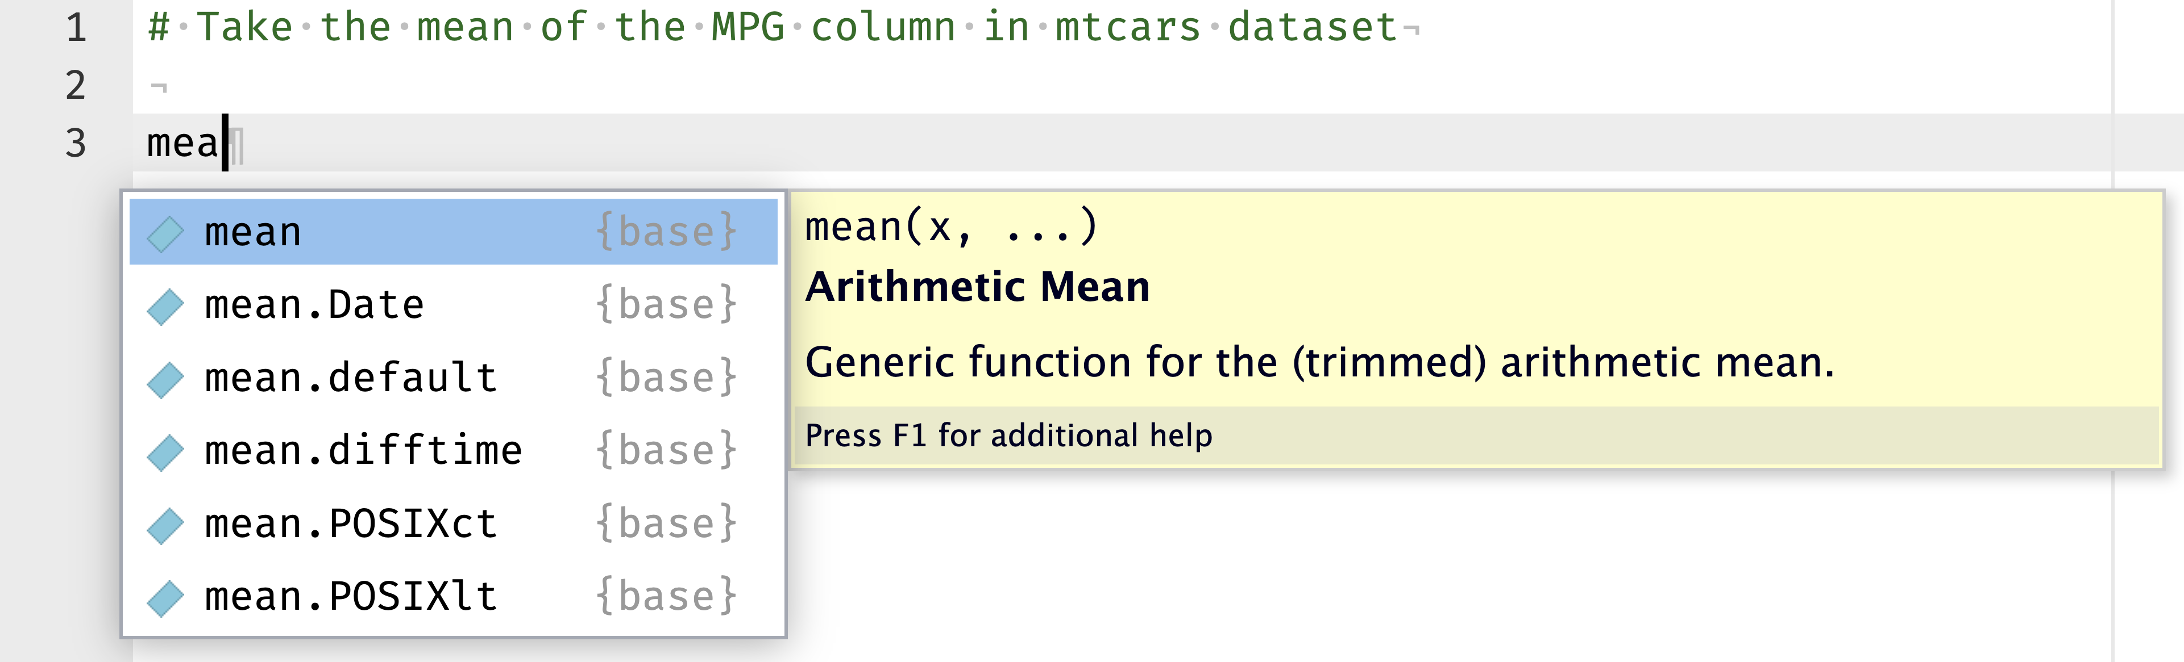Click the {base} label on the mean.POSIXlt row
The height and width of the screenshot is (662, 2184).
click(666, 596)
